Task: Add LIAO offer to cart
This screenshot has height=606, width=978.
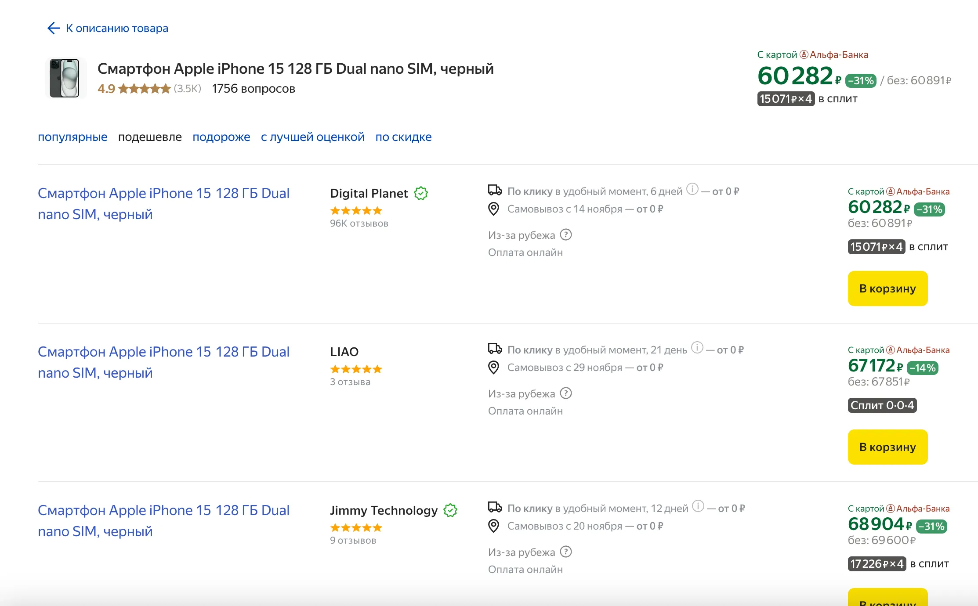Action: (x=887, y=447)
